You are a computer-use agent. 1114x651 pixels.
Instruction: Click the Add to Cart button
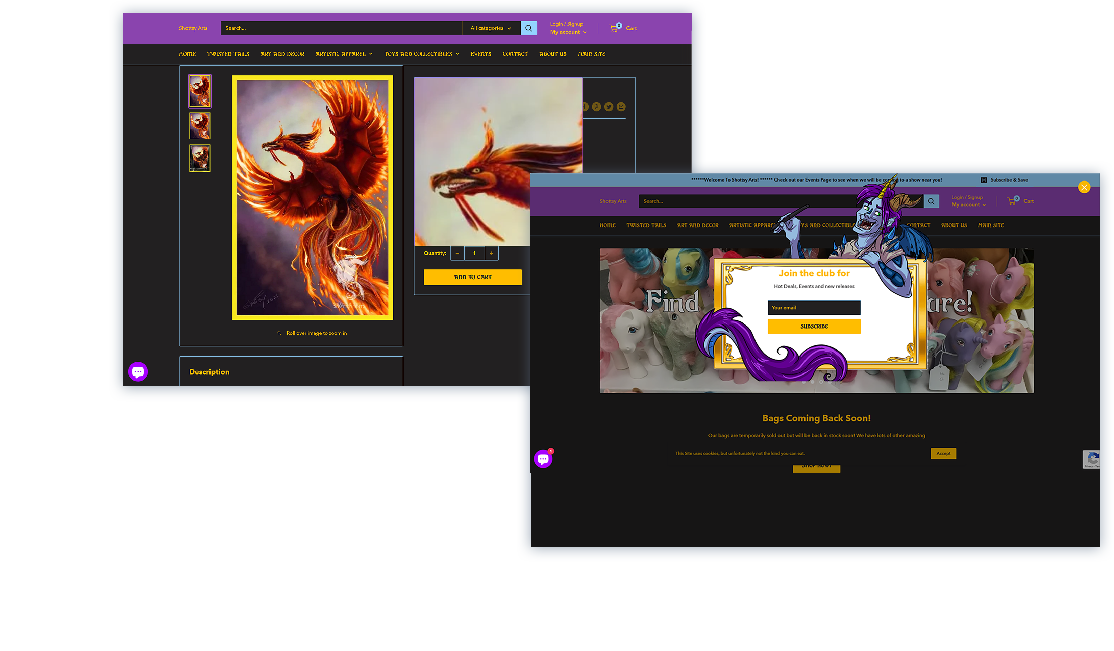[473, 277]
